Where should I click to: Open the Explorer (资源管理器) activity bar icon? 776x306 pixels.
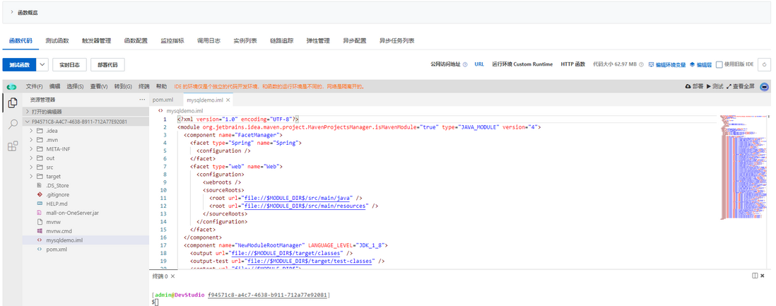tap(13, 103)
